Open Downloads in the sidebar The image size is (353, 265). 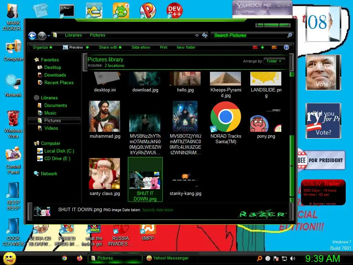point(55,75)
